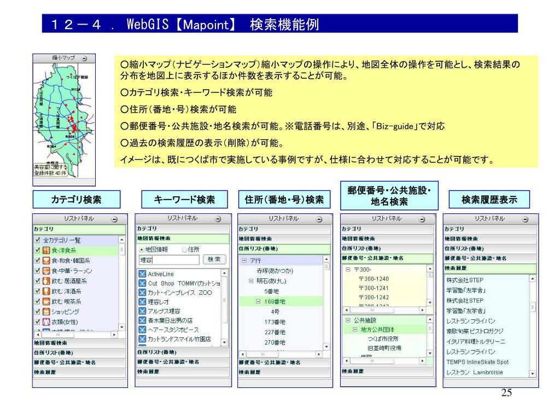The image size is (560, 420).
Task: Open history entry イタリア料理トルテリーニ
Action: tap(476, 342)
